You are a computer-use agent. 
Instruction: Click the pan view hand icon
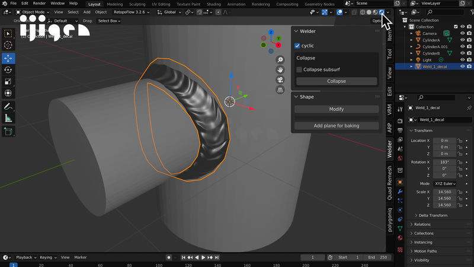click(280, 69)
